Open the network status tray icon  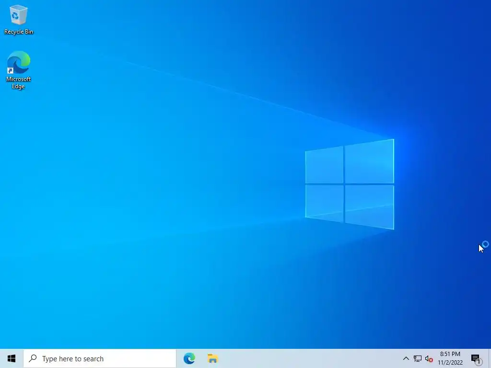(x=418, y=358)
